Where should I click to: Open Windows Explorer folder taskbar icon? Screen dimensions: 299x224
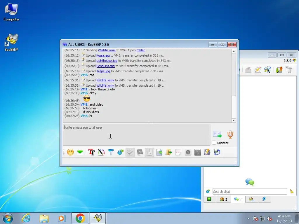44,218
